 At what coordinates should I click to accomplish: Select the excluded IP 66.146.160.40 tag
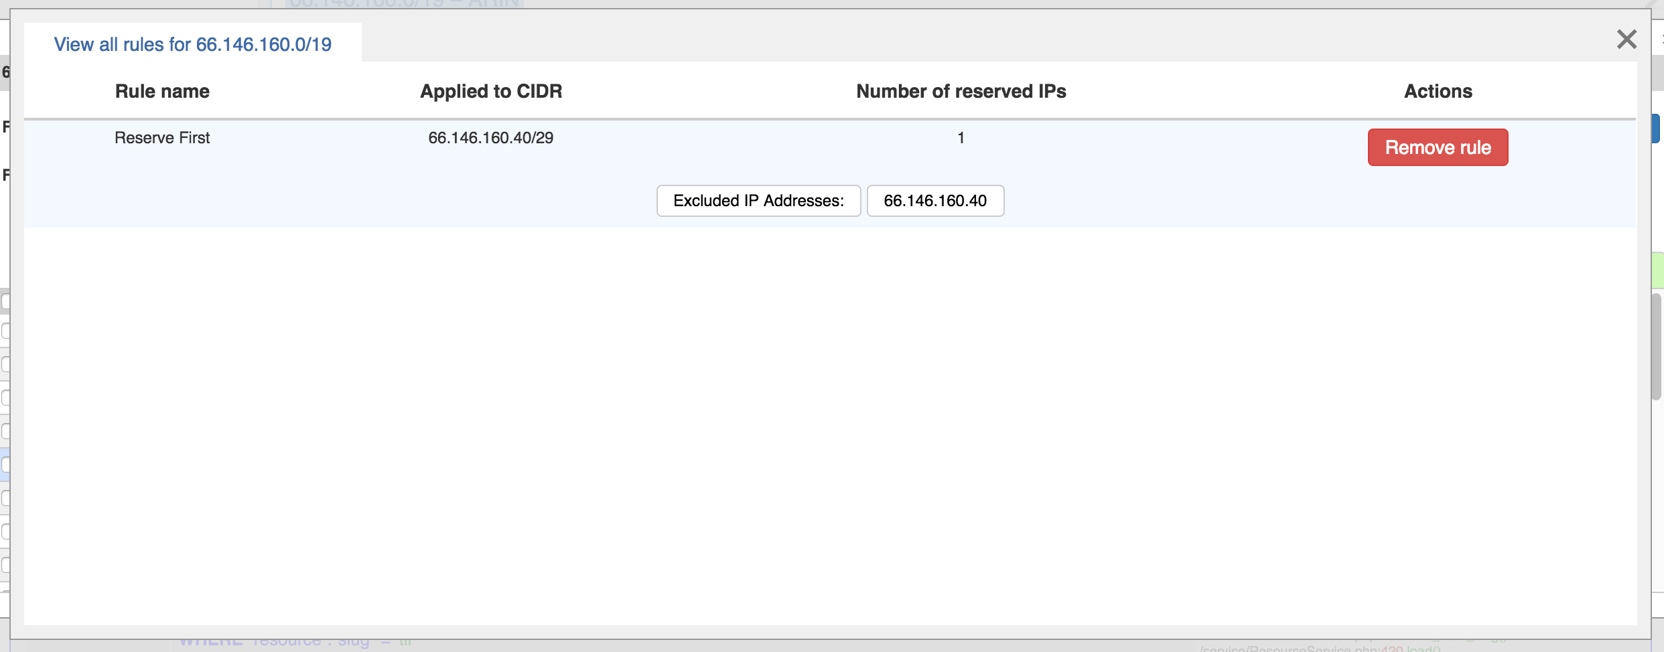[x=935, y=201]
